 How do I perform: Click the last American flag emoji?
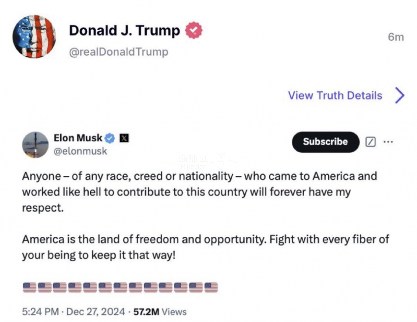(x=211, y=287)
